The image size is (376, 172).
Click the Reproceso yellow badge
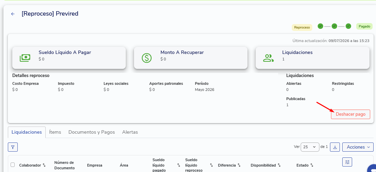pos(302,27)
